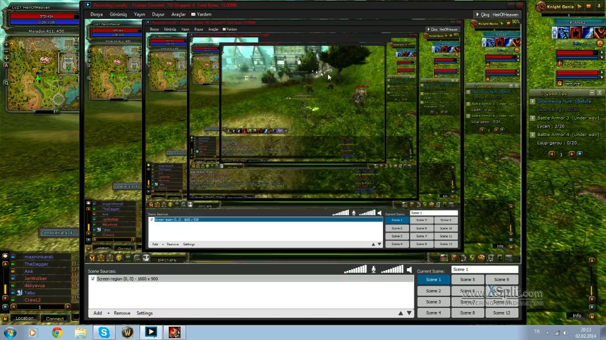Click the minimap magnifier zoom icon
606x340 pixels.
tap(6, 83)
